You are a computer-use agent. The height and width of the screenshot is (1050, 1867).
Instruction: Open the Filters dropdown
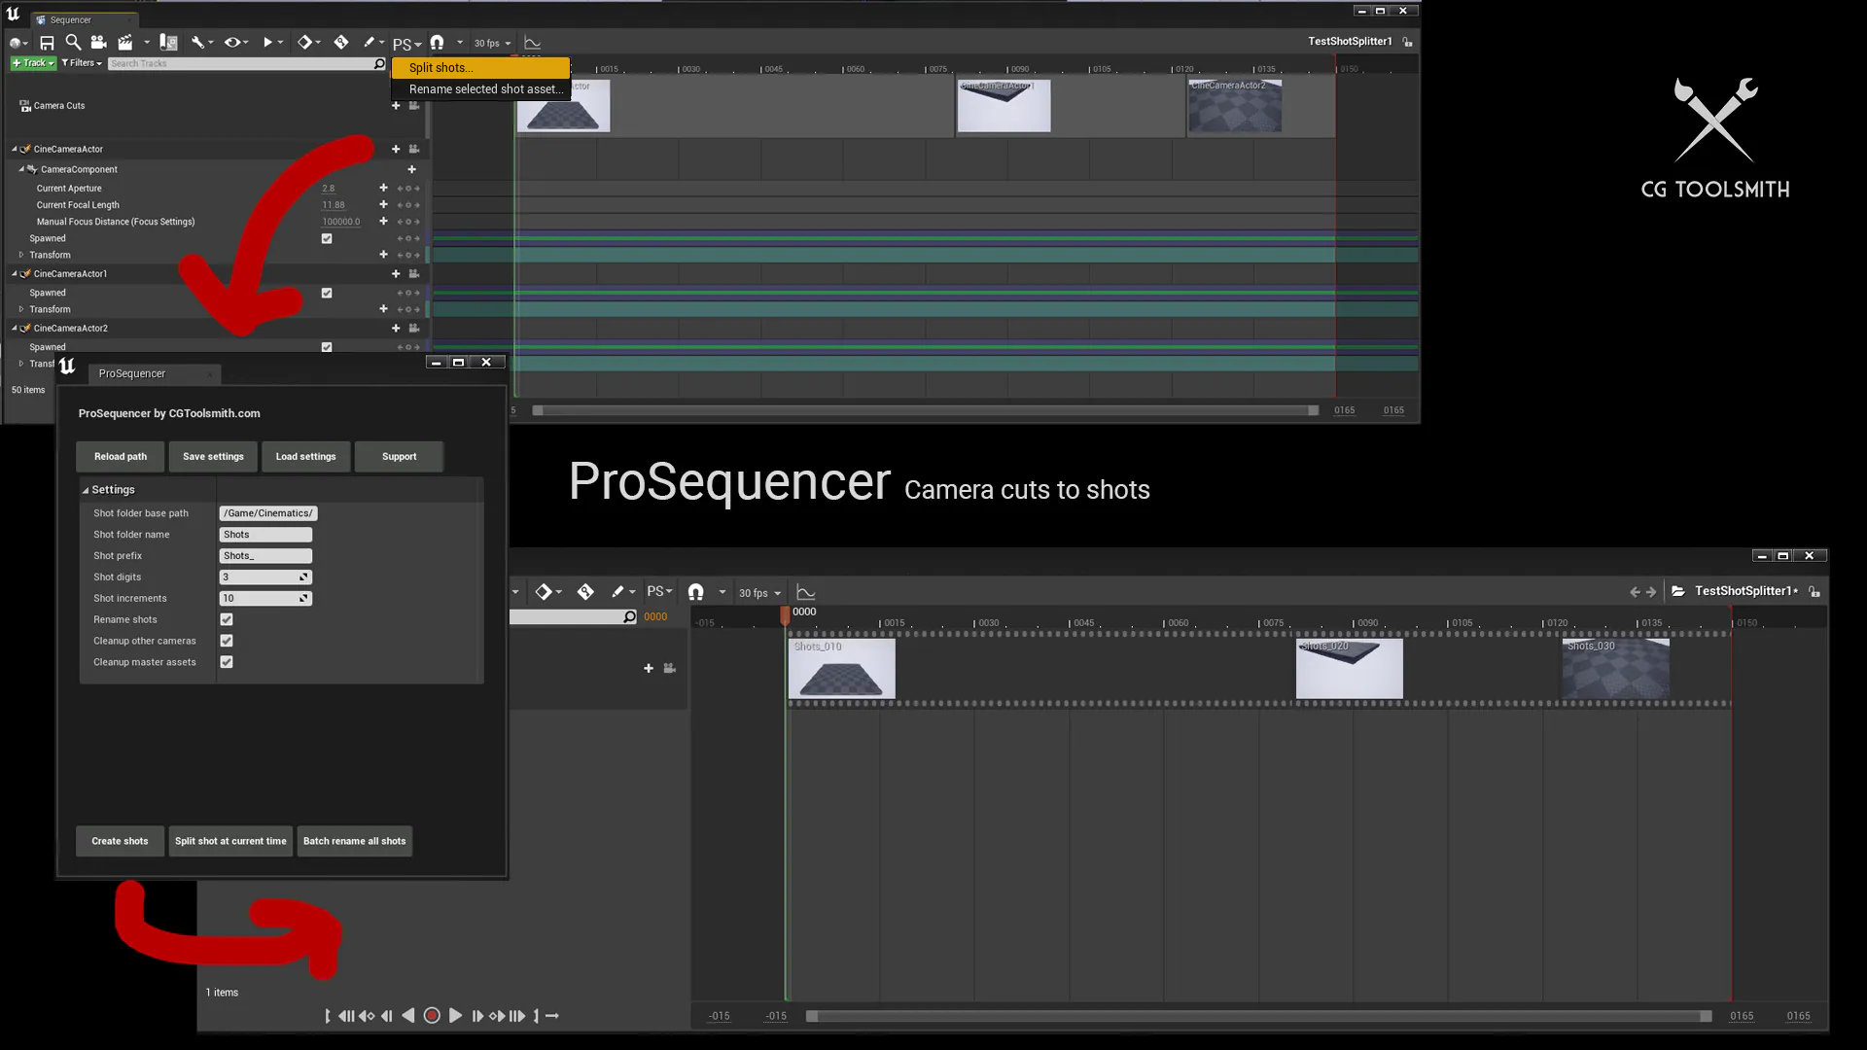(x=82, y=63)
